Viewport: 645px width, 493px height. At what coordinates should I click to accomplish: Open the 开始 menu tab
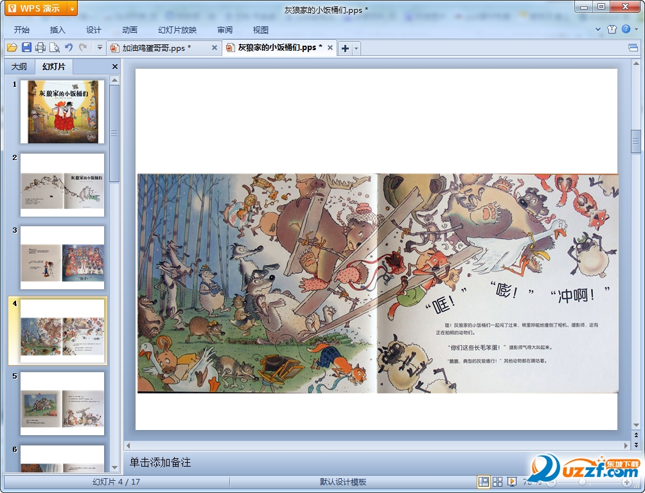(21, 30)
